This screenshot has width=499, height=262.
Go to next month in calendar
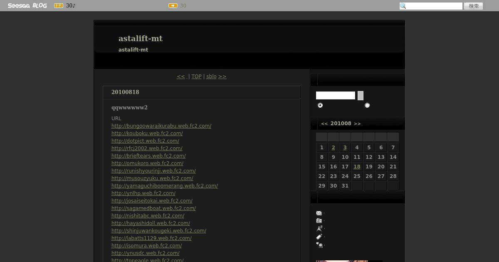(357, 124)
